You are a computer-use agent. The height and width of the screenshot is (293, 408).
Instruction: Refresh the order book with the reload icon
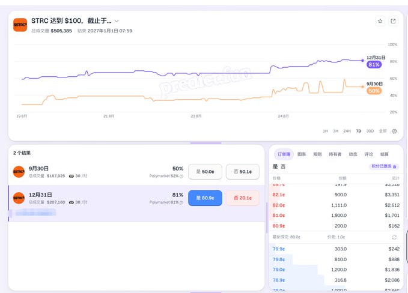[394, 237]
